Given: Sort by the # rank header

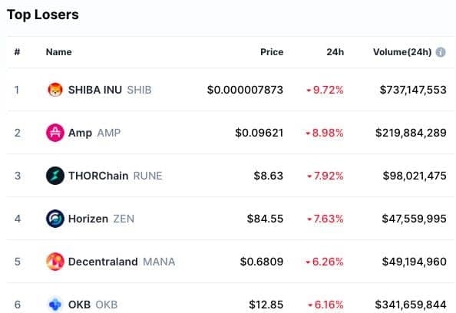Looking at the screenshot, I should 17,52.
